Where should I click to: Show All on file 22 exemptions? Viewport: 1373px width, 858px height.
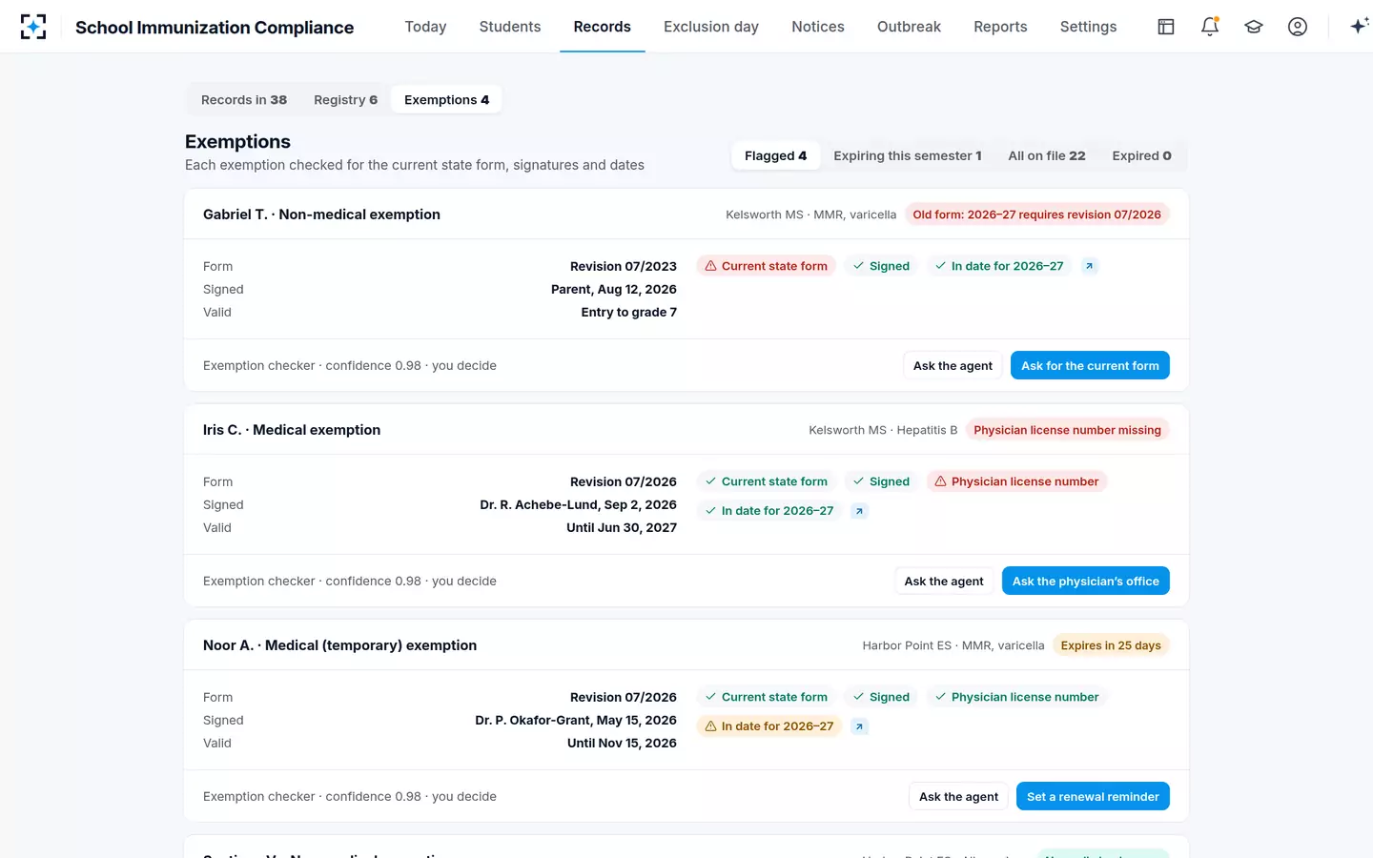click(1047, 156)
